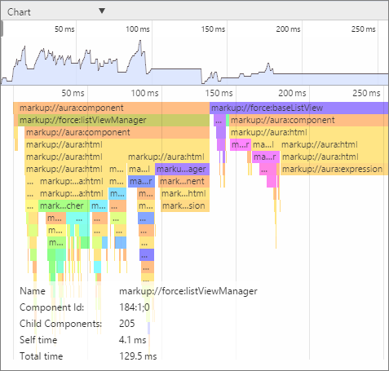Click the orange mark...nent block
389x371 pixels.
184,181
